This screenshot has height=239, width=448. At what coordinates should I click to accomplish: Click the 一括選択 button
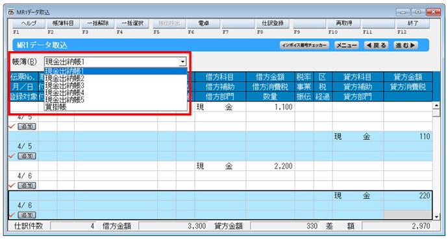pos(132,24)
